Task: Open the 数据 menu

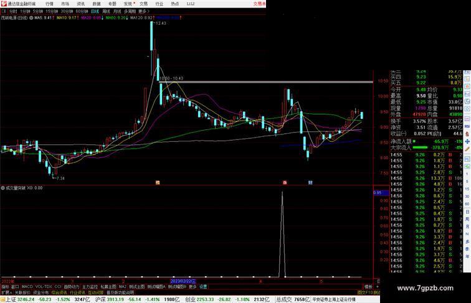Action: pos(97,4)
